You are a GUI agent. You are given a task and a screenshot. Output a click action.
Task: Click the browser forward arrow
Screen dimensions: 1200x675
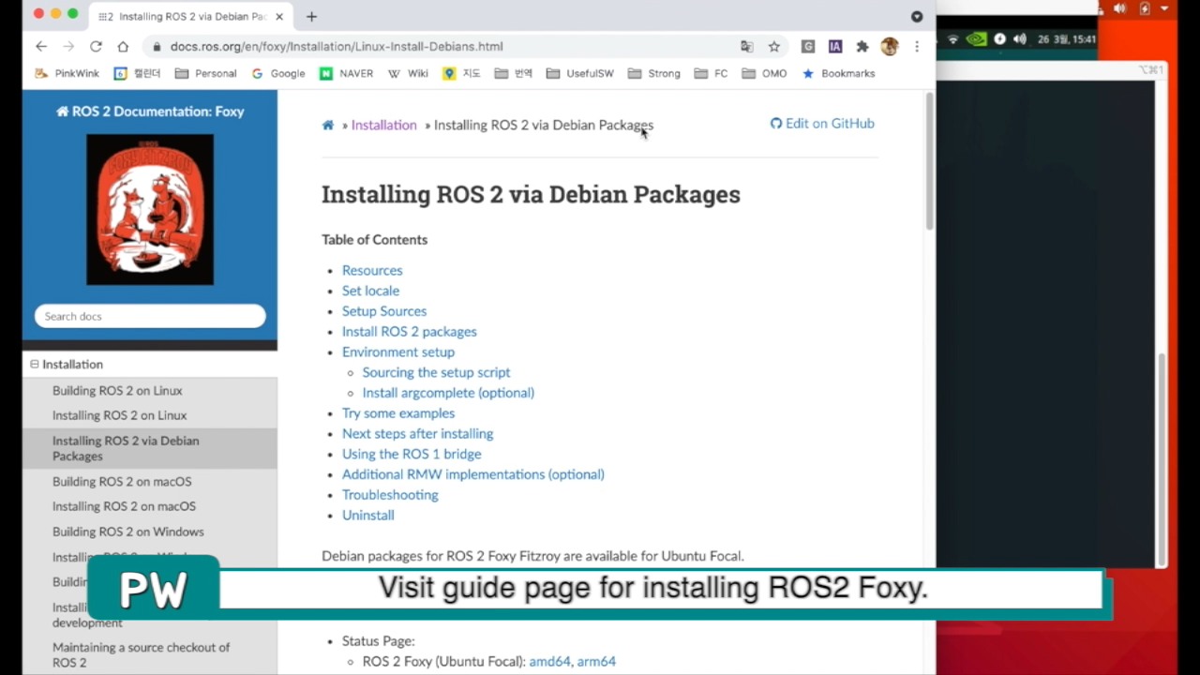point(68,46)
